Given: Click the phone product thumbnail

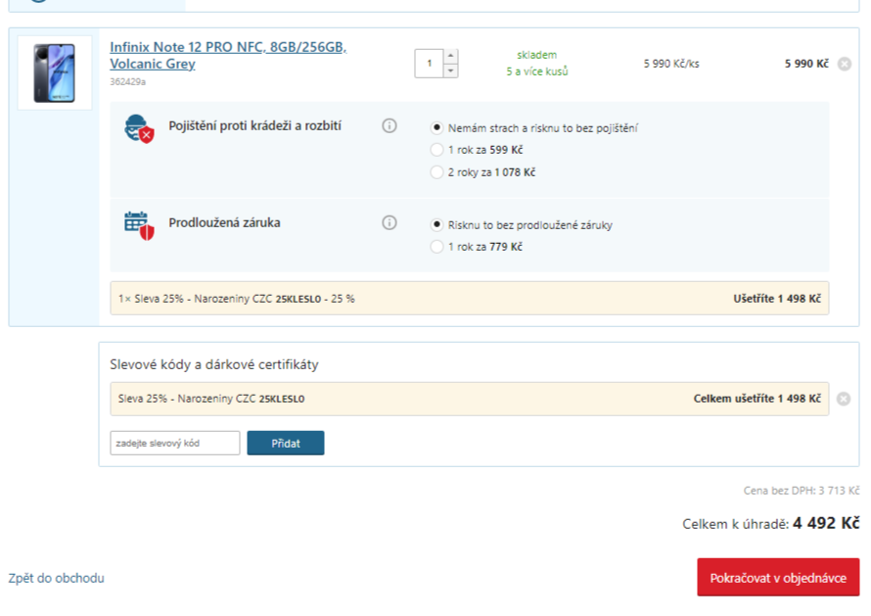Looking at the screenshot, I should pyautogui.click(x=55, y=72).
